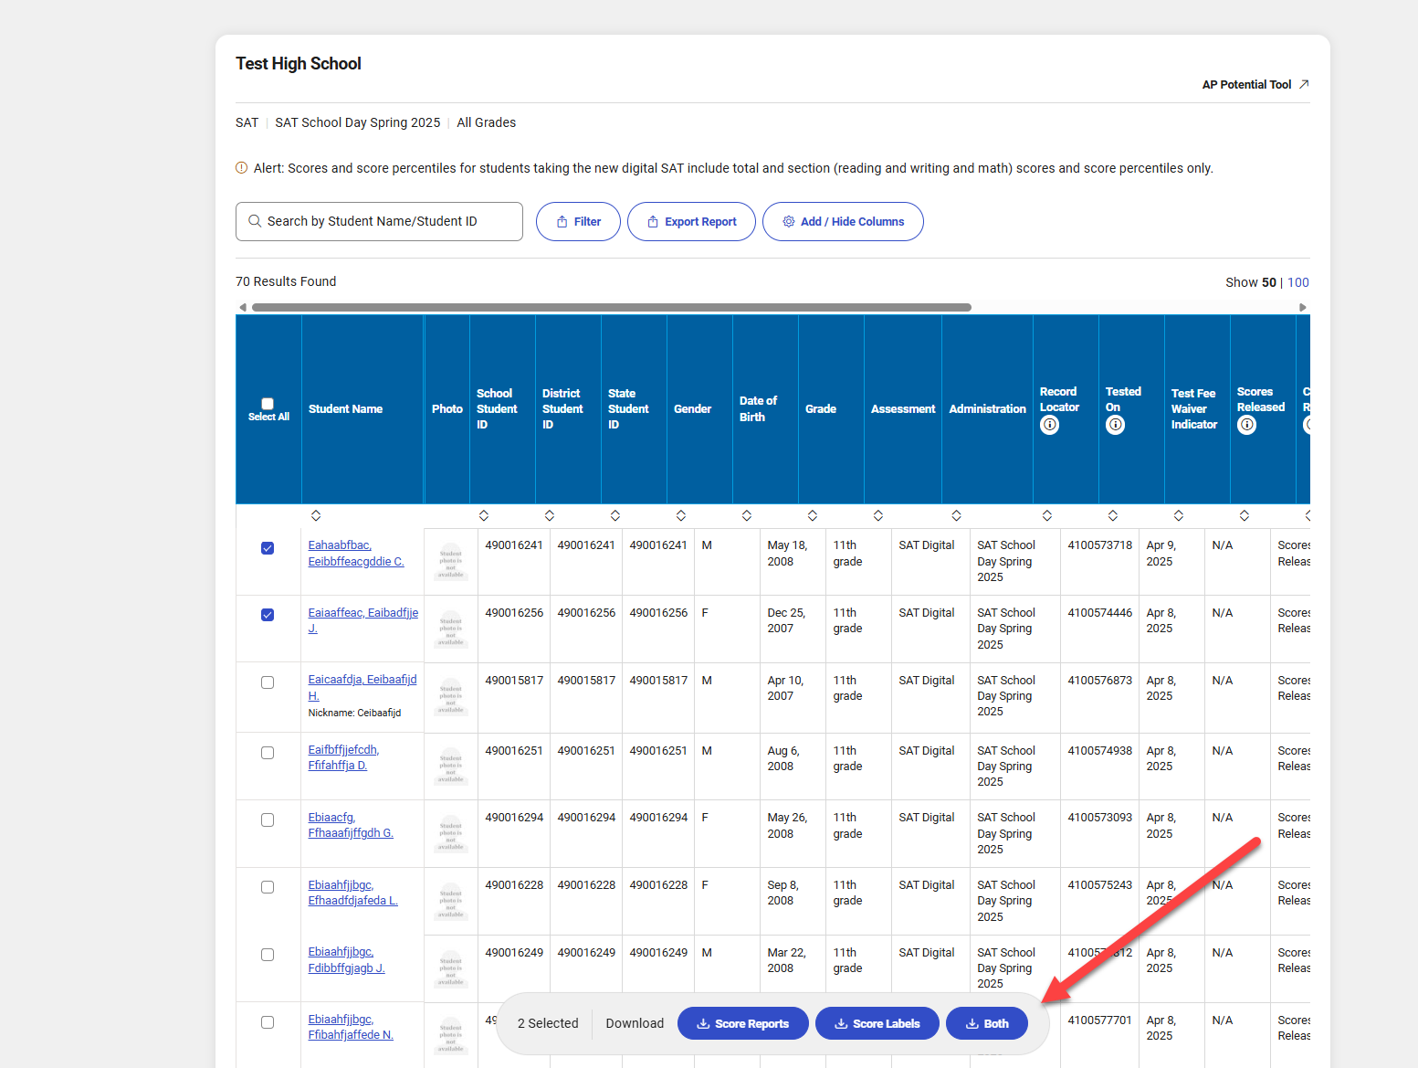The width and height of the screenshot is (1418, 1068).
Task: Check the Select All checkbox
Action: click(268, 404)
